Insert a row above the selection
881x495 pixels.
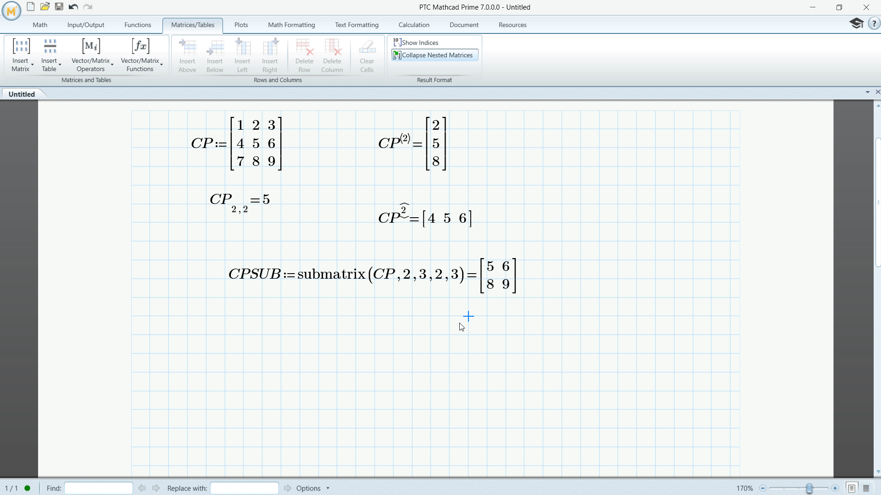pos(187,54)
